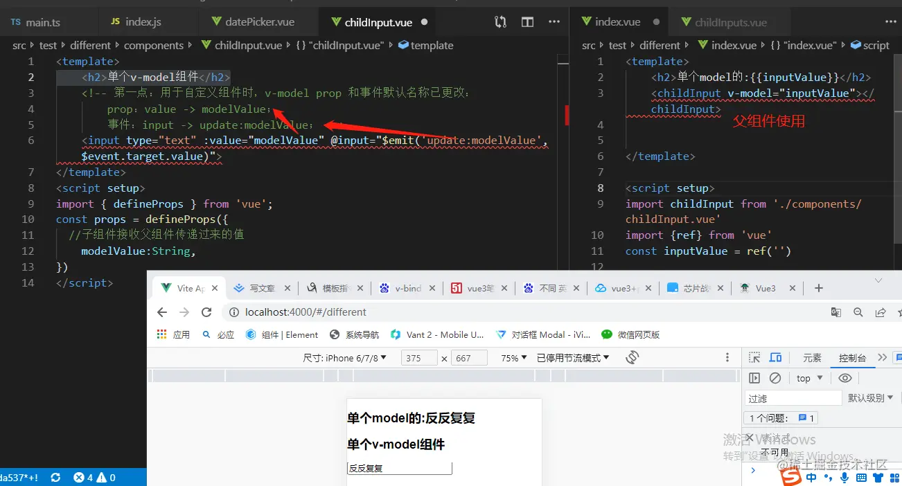Click the translate icon in the address bar

coord(835,312)
